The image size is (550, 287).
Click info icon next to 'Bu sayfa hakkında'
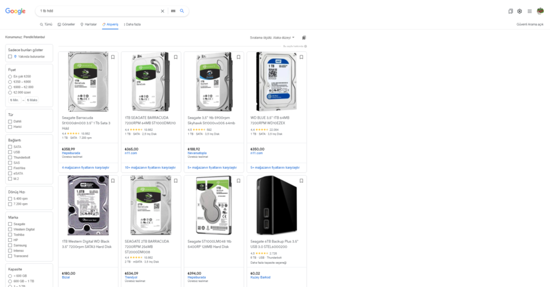tap(306, 47)
